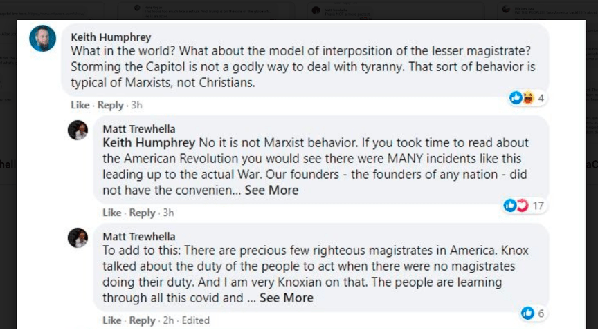Click Matt Trewhella's avatar on first reply

coord(78,130)
